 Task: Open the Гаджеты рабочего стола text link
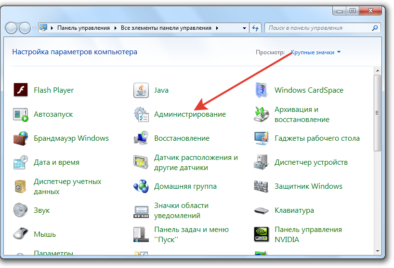click(x=317, y=138)
